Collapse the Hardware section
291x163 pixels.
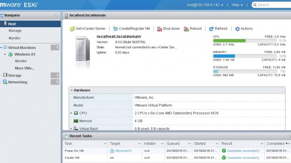click(72, 90)
